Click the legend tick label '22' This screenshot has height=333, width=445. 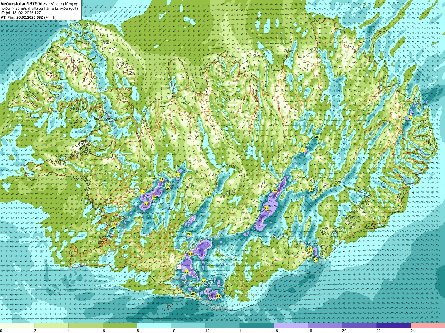[379, 331]
